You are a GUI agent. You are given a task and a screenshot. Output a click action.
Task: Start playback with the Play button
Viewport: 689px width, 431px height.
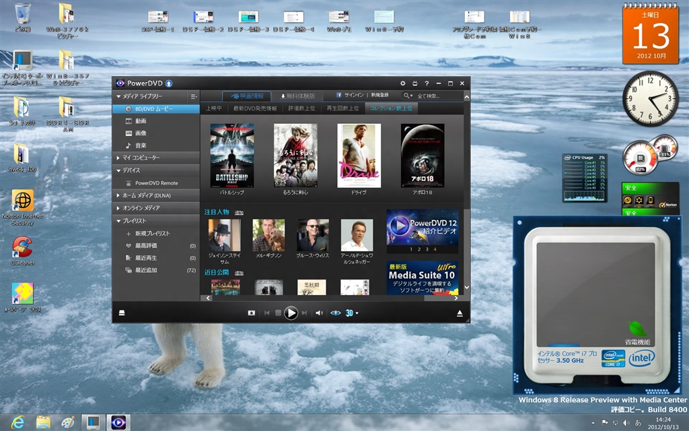(x=291, y=313)
